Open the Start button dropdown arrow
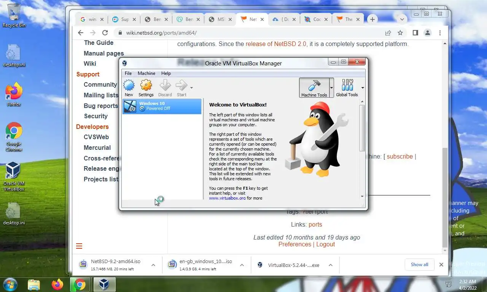This screenshot has width=487, height=292. (x=191, y=88)
